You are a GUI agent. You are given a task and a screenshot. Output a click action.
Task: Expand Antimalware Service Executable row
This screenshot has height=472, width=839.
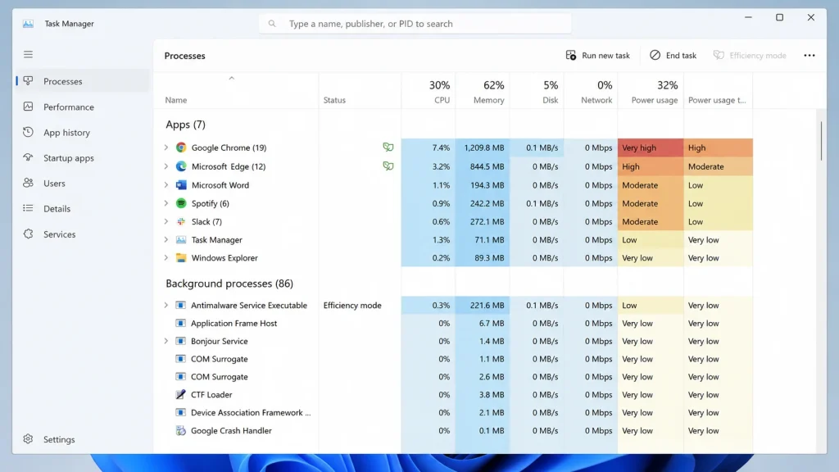pos(166,305)
